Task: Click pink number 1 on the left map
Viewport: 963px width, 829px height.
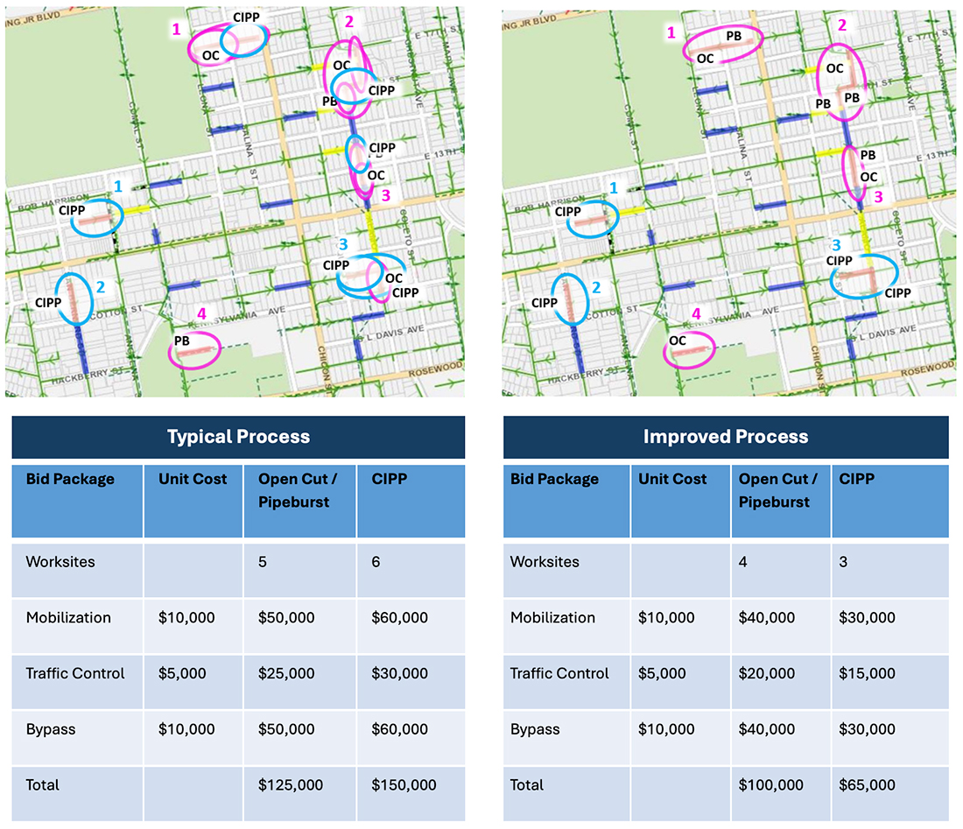Action: pyautogui.click(x=176, y=29)
